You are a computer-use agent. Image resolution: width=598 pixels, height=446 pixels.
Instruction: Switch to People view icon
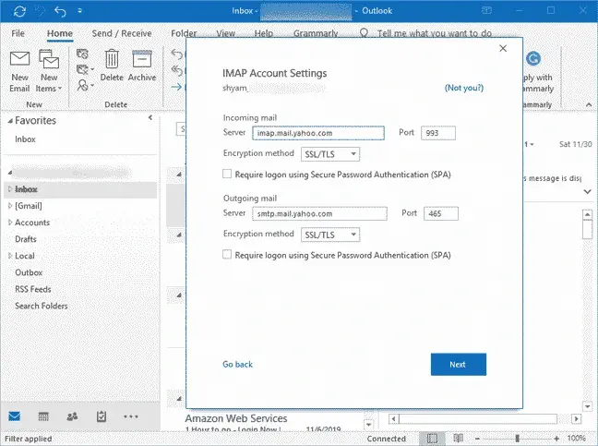point(72,416)
